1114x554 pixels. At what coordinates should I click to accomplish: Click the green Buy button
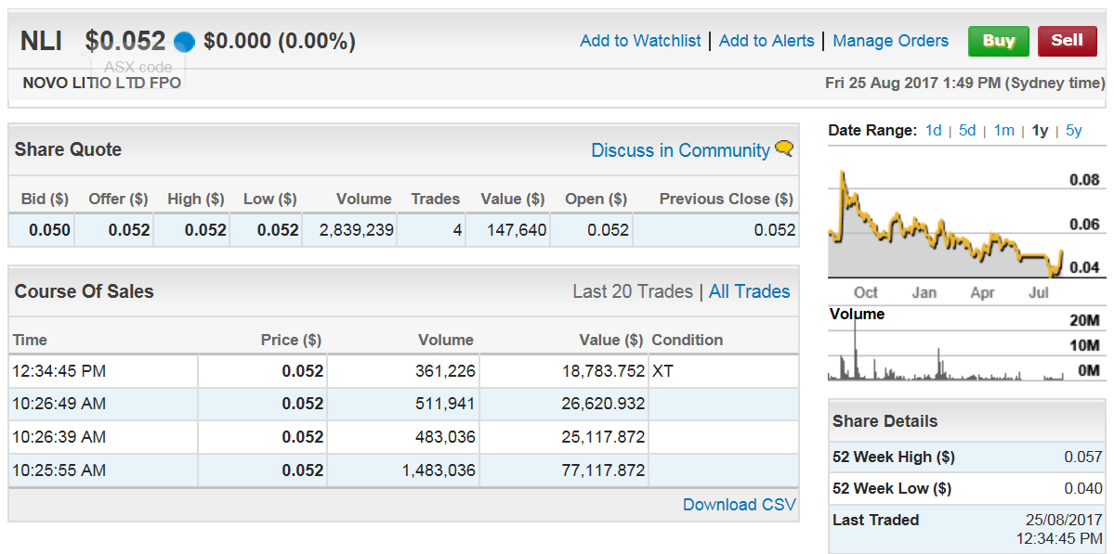(x=998, y=41)
